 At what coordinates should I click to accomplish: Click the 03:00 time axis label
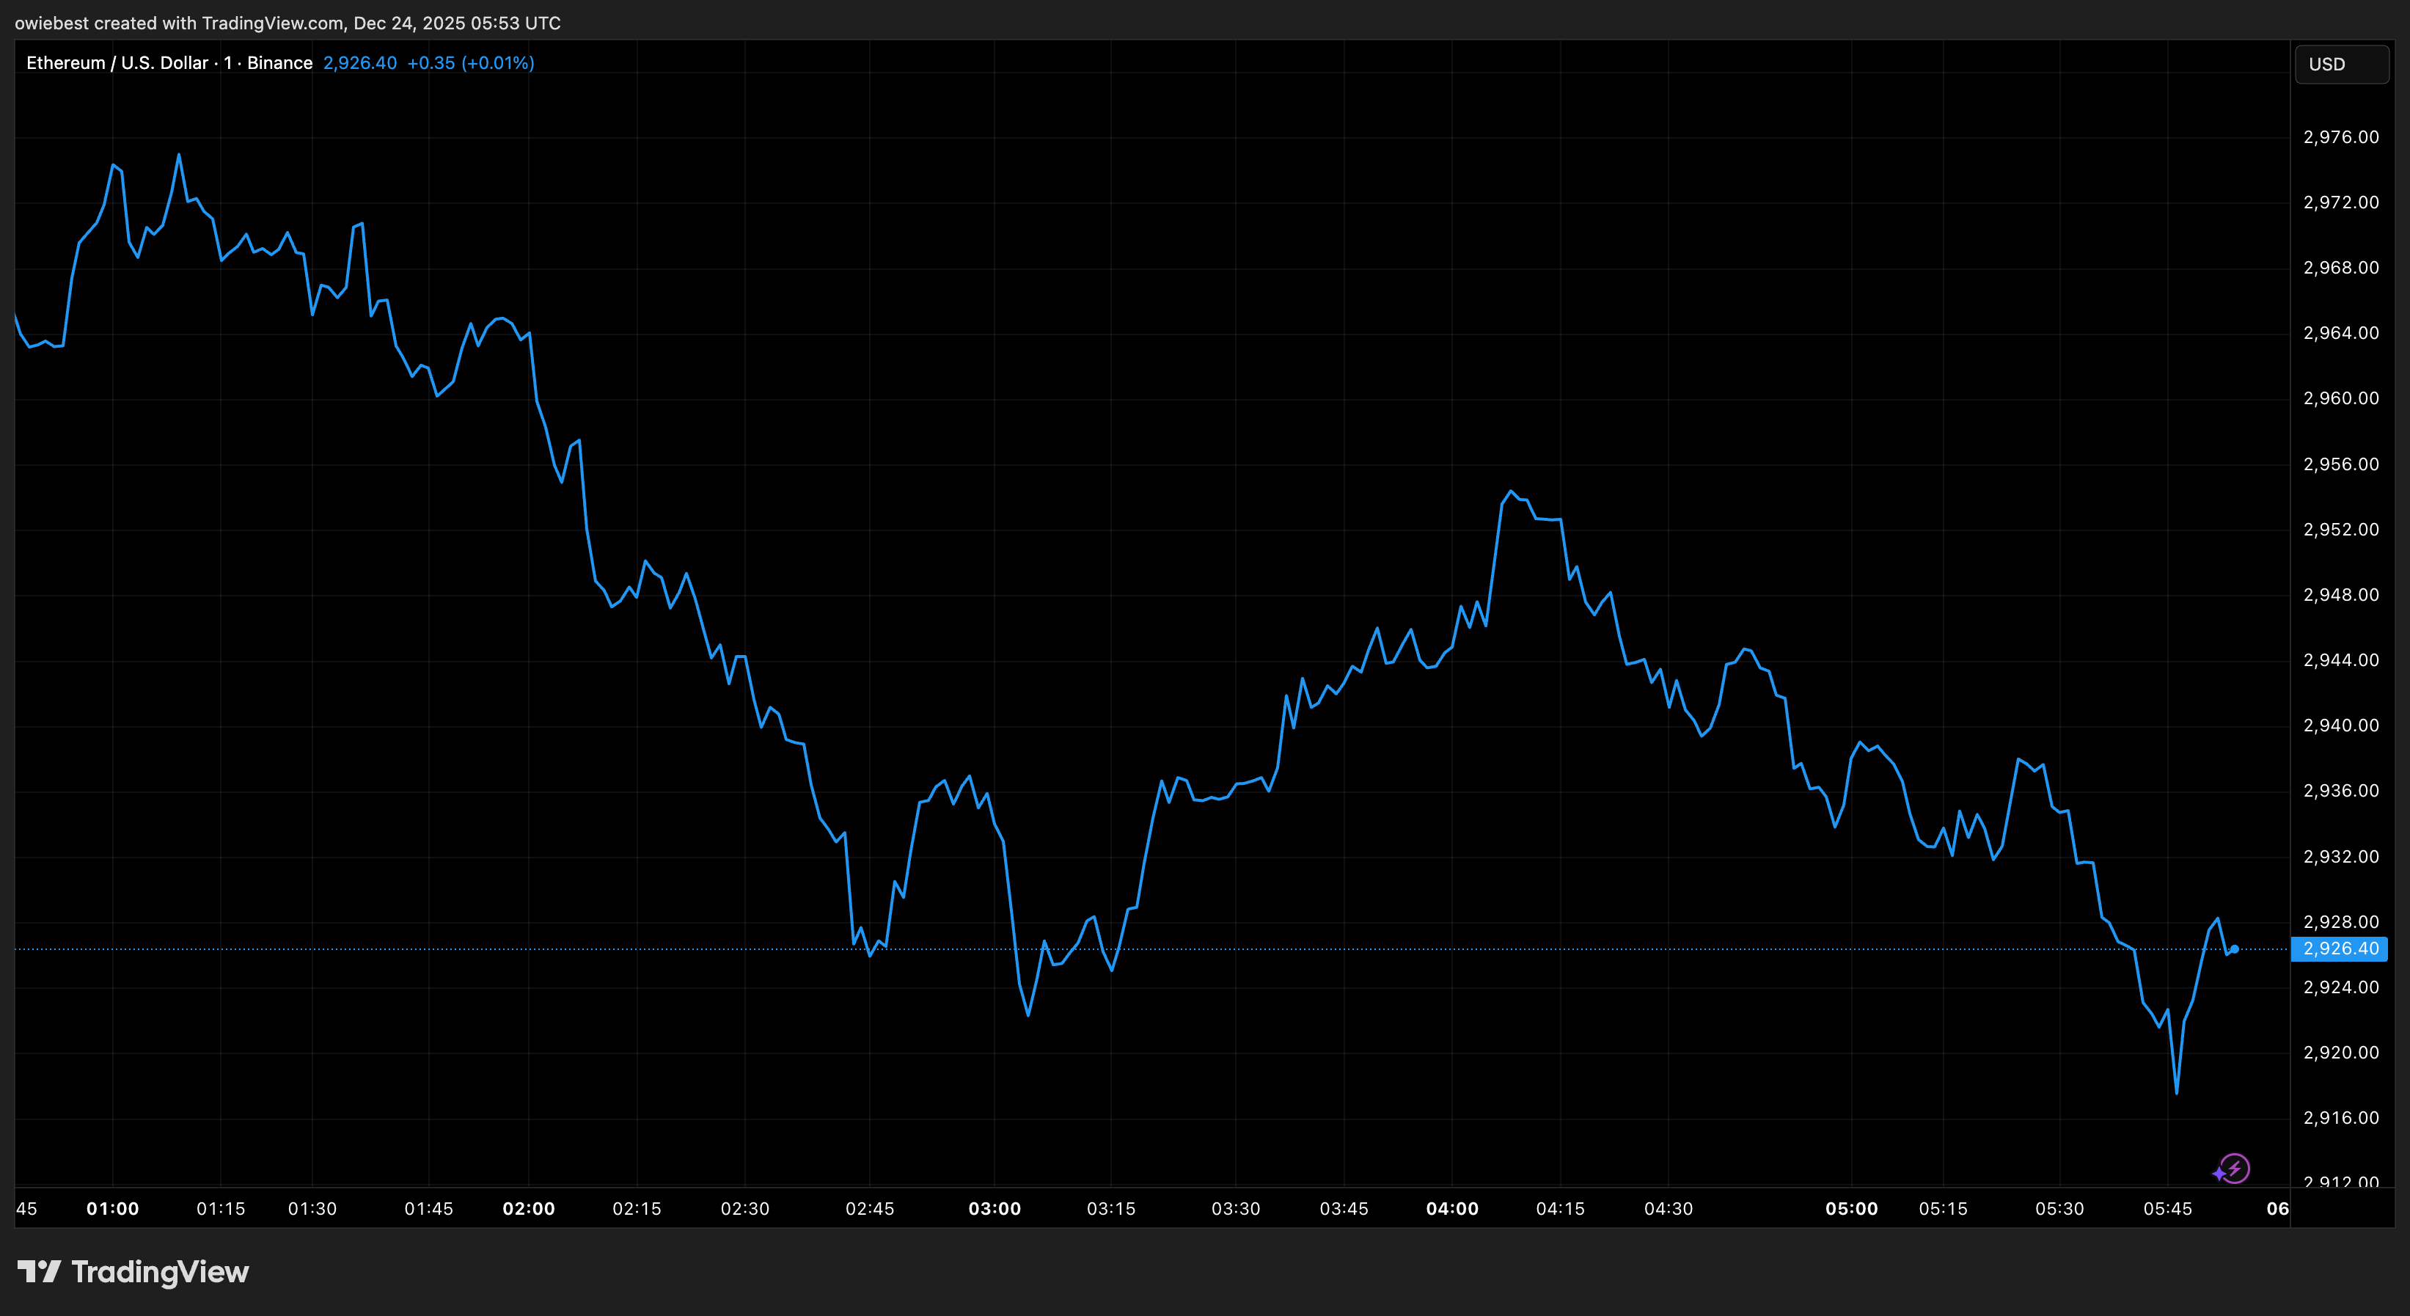coord(995,1210)
